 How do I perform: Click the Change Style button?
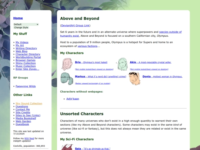tap(21, 27)
